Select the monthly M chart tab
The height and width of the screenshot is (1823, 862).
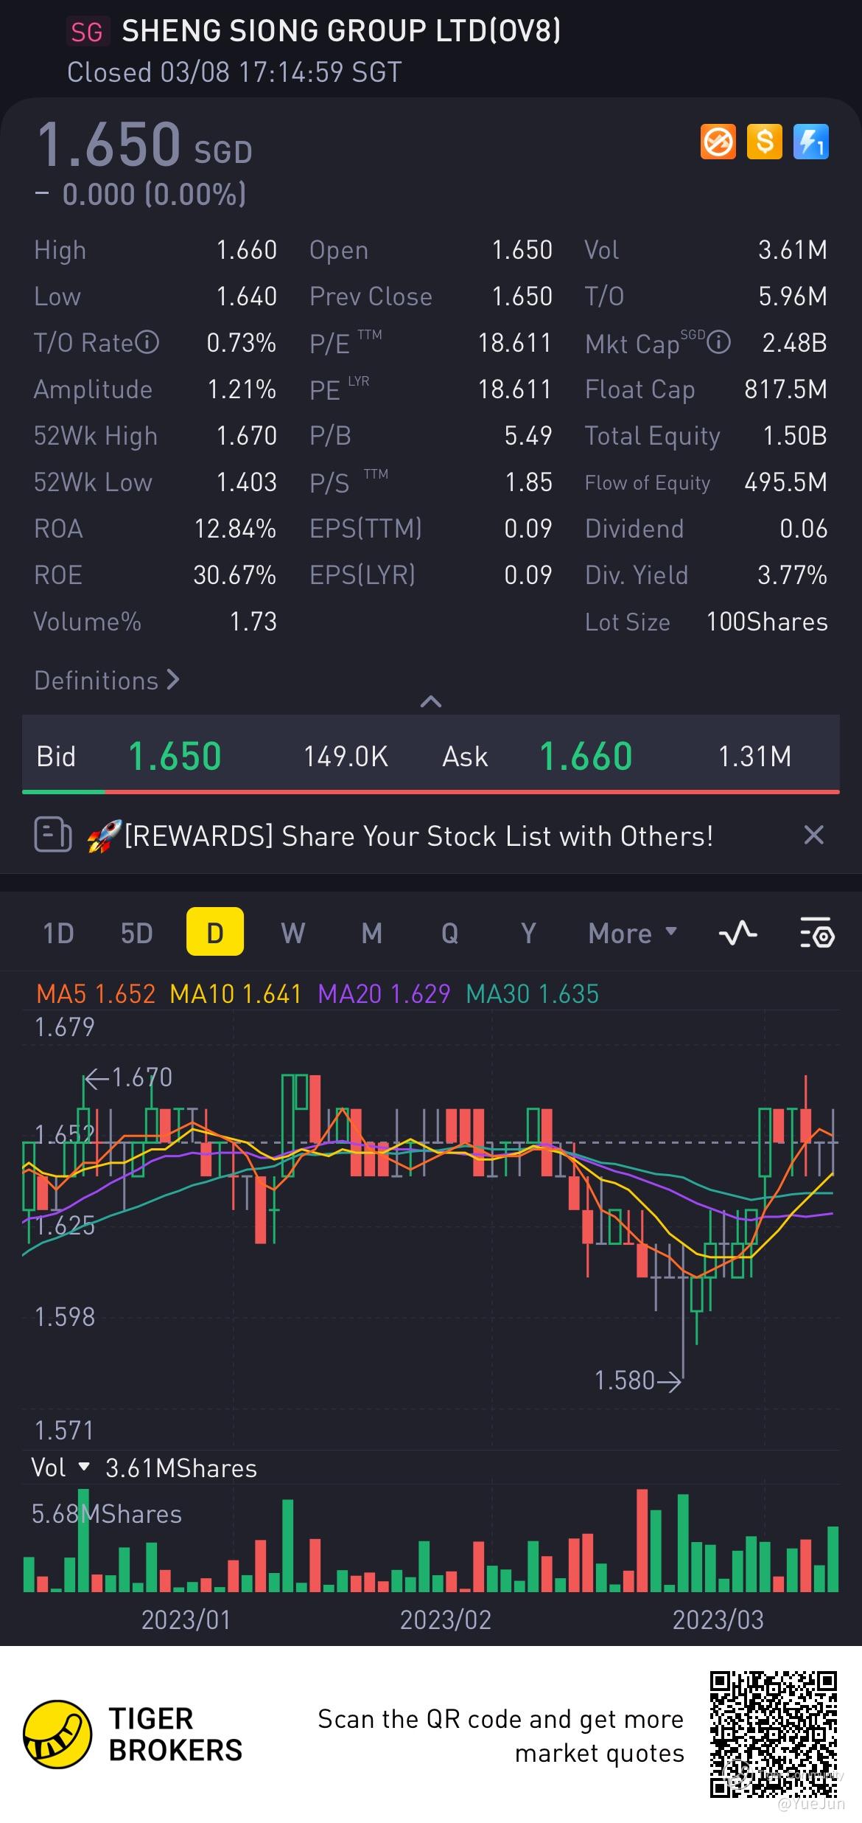pyautogui.click(x=371, y=932)
